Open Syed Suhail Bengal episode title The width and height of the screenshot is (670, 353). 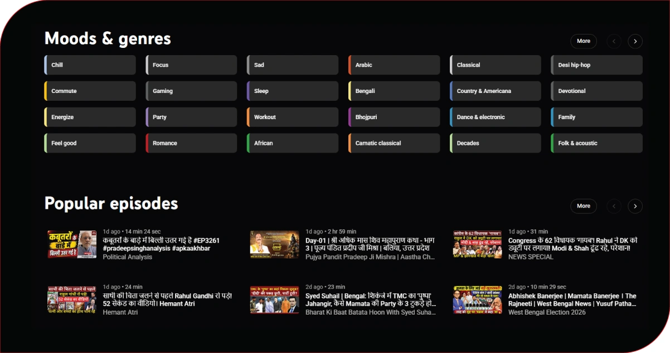pos(370,300)
